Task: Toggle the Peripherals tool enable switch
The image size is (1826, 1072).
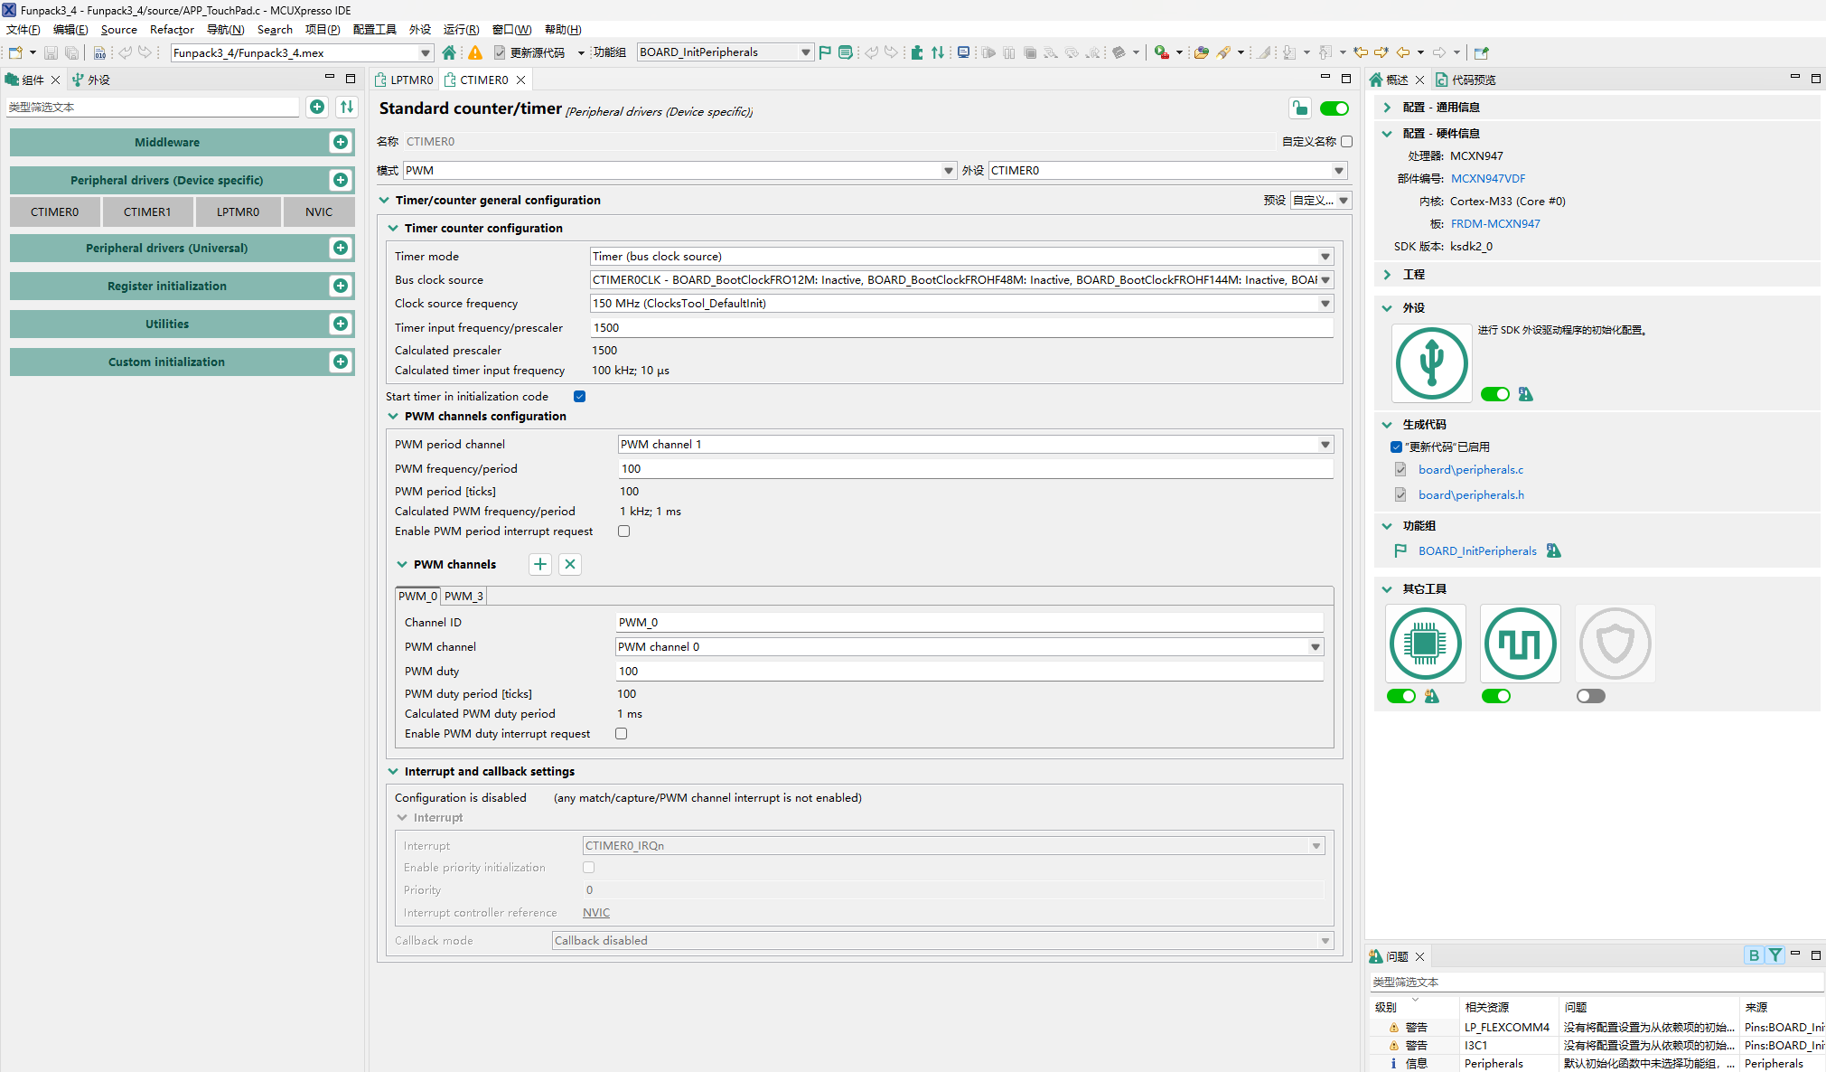Action: (x=1495, y=394)
